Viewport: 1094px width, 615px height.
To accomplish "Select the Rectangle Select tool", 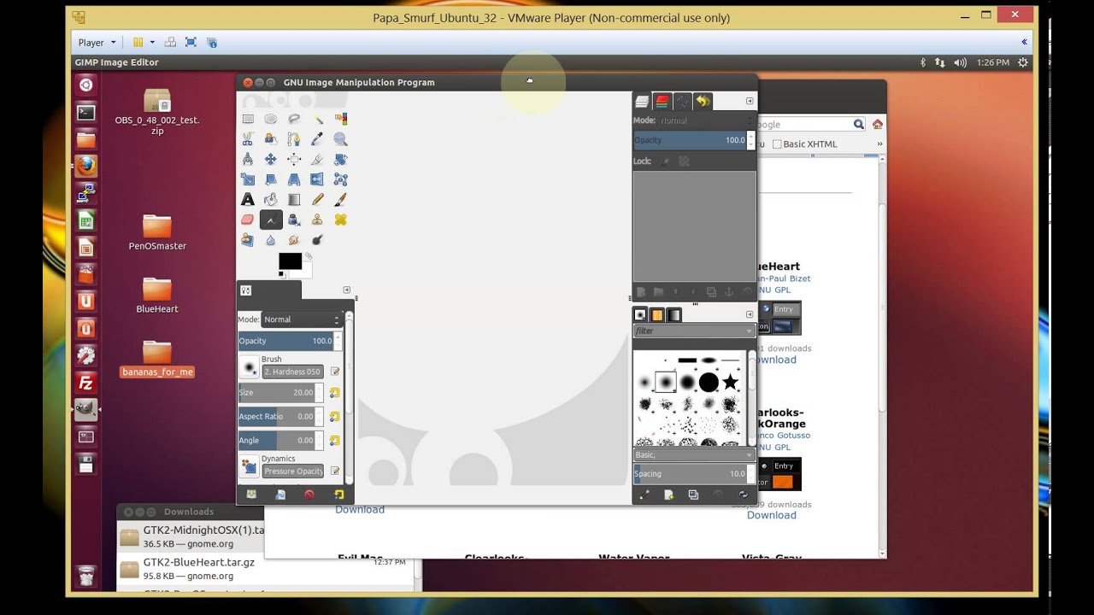I will [x=248, y=120].
